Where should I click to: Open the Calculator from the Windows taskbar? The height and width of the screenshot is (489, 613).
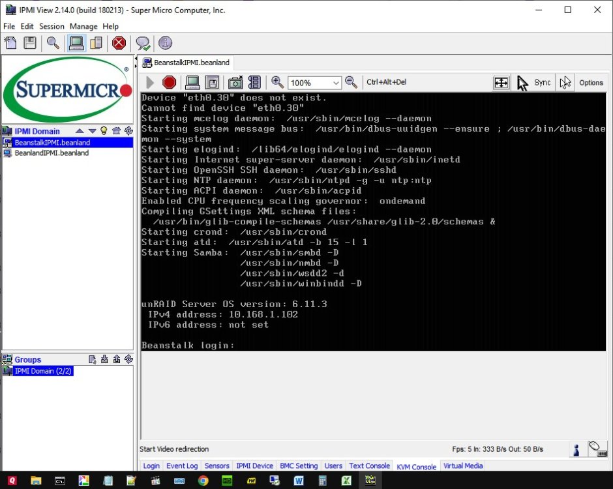coord(323,481)
